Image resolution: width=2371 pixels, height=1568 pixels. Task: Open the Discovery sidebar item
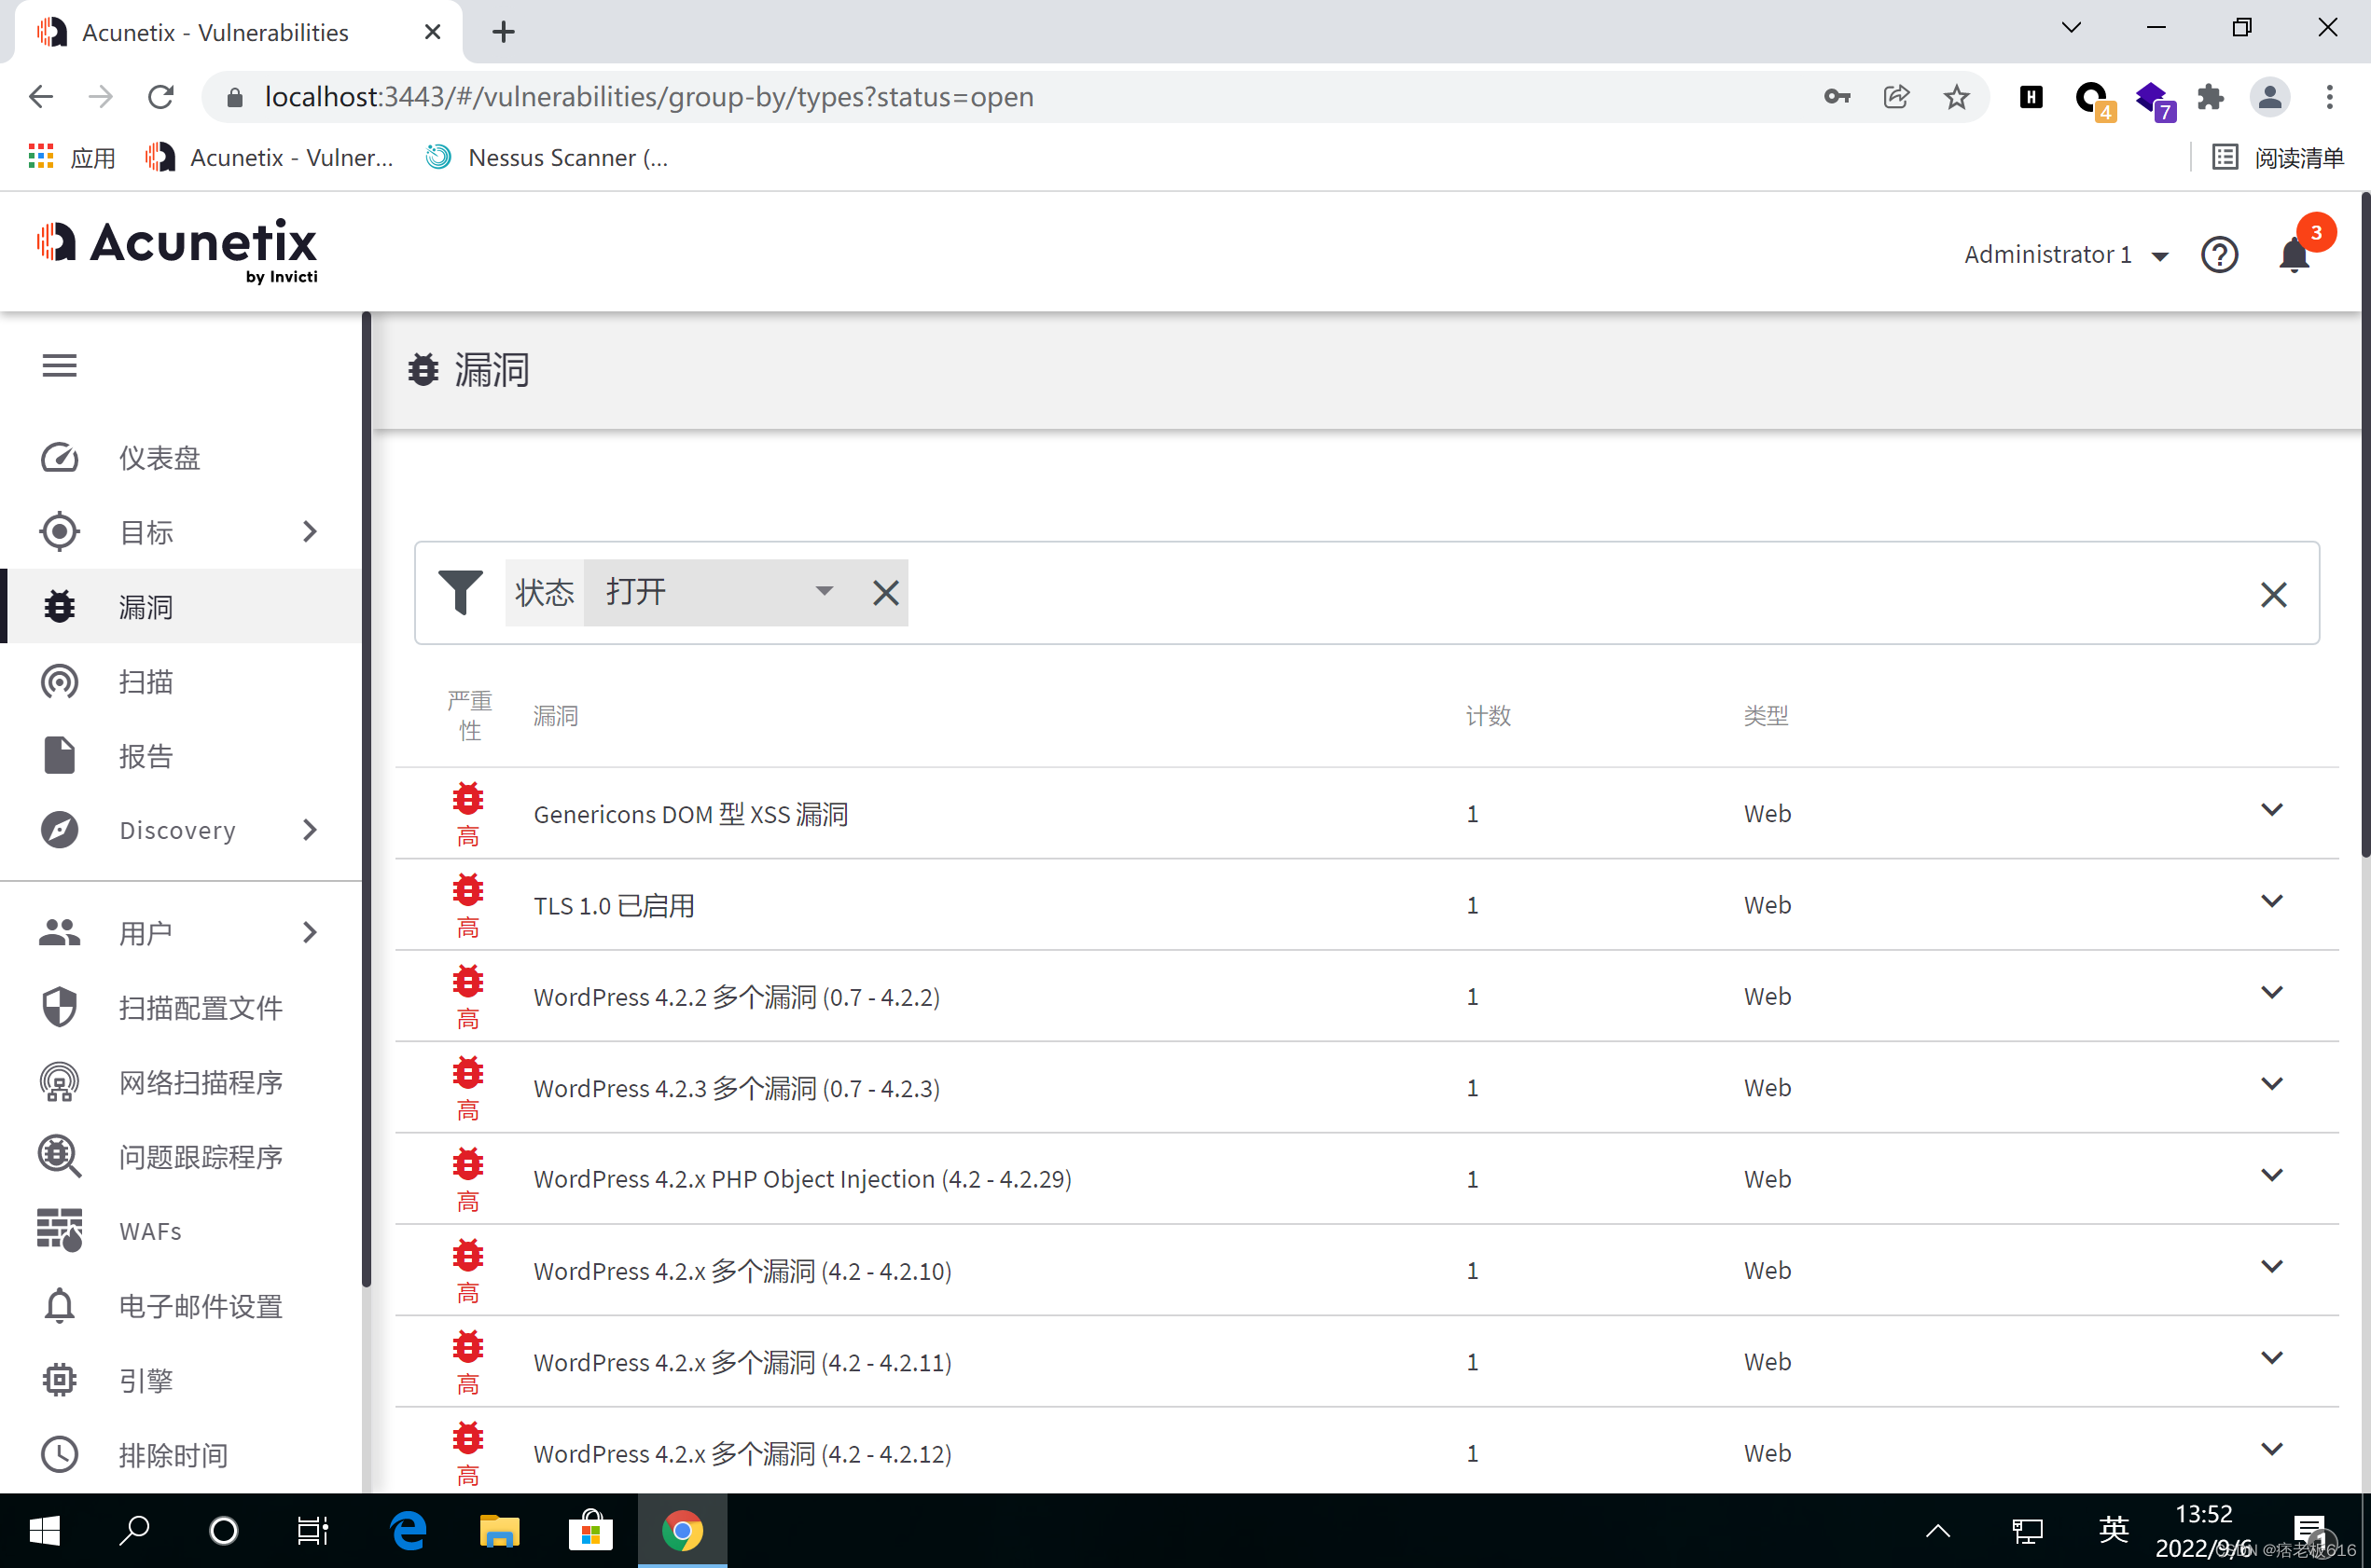point(180,830)
